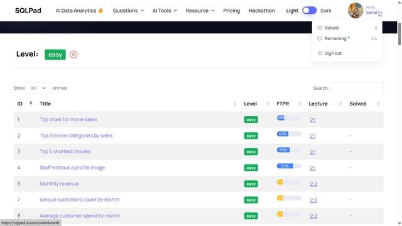
Task: Focus the Search input field
Action: click(357, 88)
